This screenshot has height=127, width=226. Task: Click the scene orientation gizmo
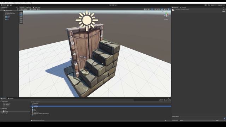click(166, 15)
